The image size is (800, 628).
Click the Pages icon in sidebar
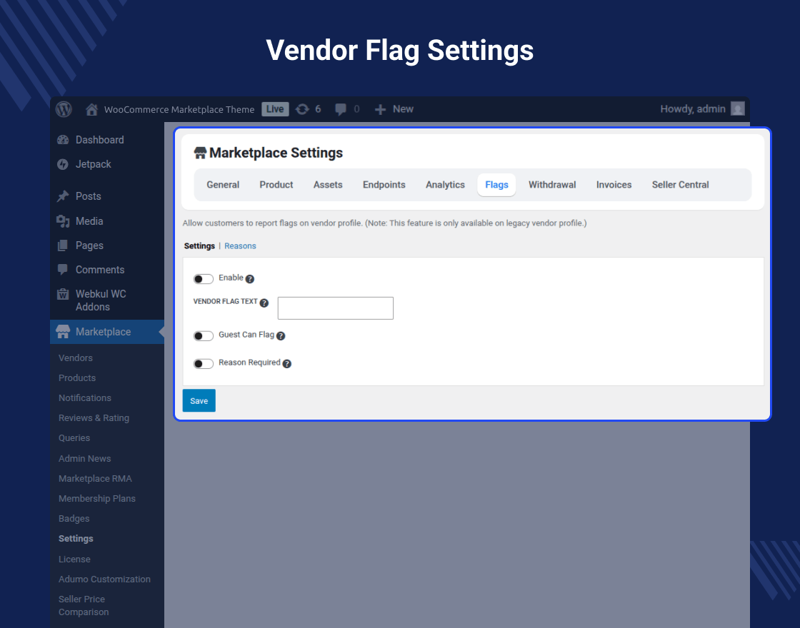(63, 245)
